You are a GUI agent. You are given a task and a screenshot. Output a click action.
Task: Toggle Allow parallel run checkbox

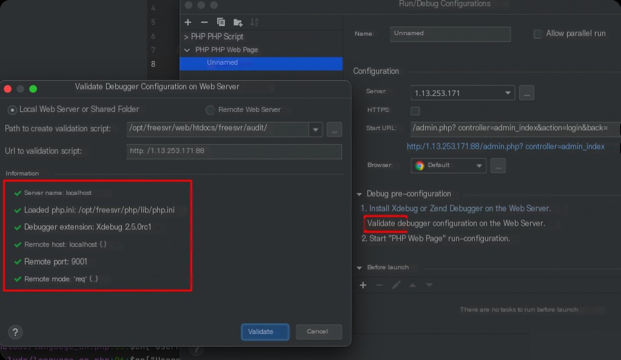[537, 34]
